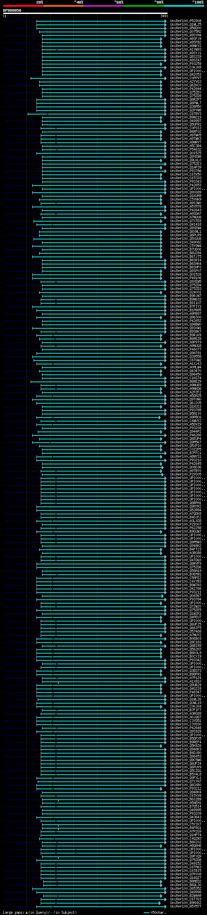Select hit label UniRef100_A9NU69
The width and height of the screenshot is (207, 915).
pyautogui.click(x=186, y=385)
